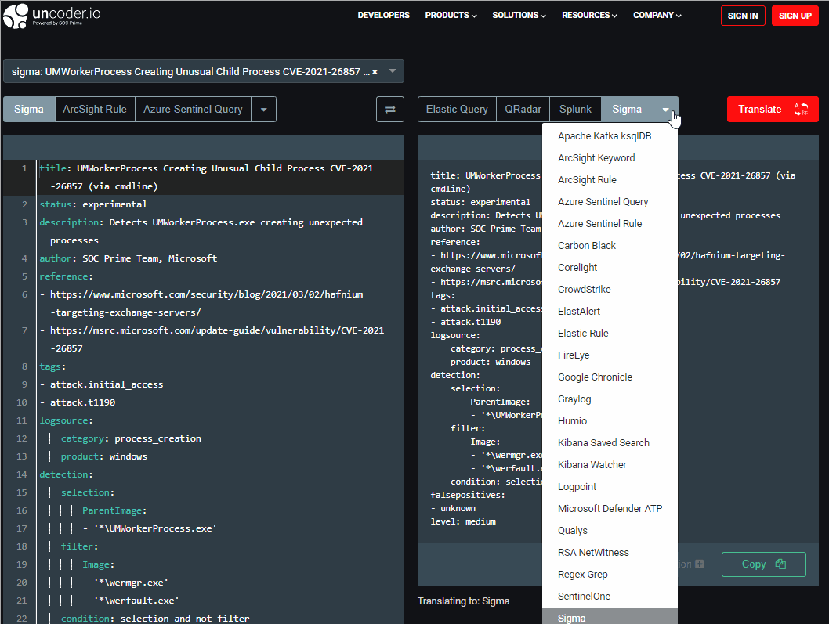The width and height of the screenshot is (829, 624).
Task: Choose FireEye option
Action: click(610, 355)
